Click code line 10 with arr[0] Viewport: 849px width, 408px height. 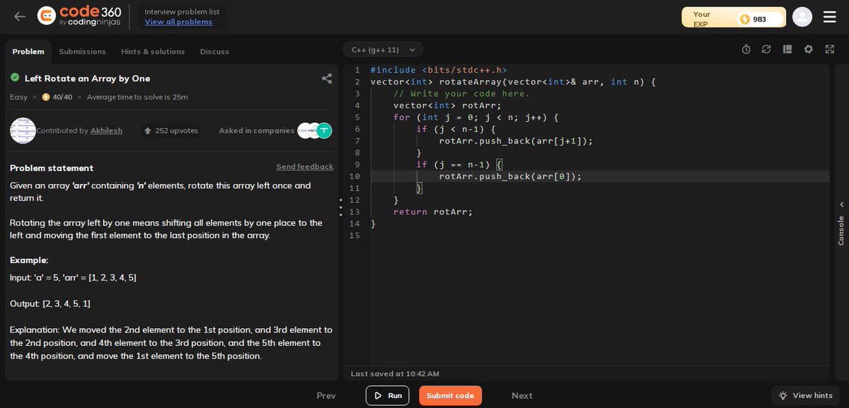[509, 176]
